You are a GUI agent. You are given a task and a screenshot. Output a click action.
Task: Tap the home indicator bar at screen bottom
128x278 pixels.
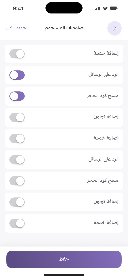tap(64, 275)
